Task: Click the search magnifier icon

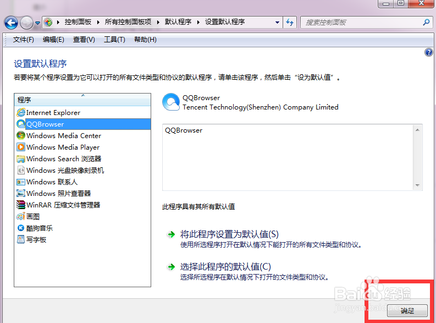Action: 426,22
